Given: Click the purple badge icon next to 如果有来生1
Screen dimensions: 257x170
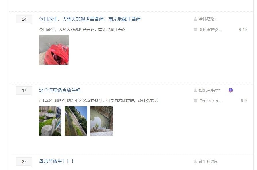Looking at the screenshot, I should 231,90.
